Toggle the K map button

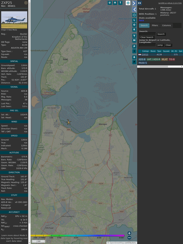(134, 30)
